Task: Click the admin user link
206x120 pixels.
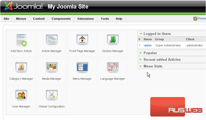Action: [x=148, y=46]
